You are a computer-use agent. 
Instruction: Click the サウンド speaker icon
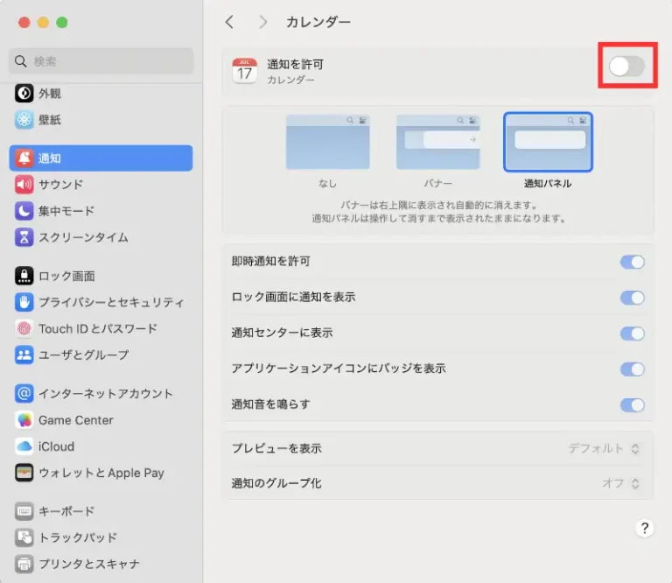[24, 185]
